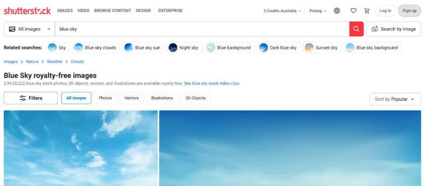Click the Blue sky clouds thumbnail icon
The image size is (427, 186).
pos(79,48)
